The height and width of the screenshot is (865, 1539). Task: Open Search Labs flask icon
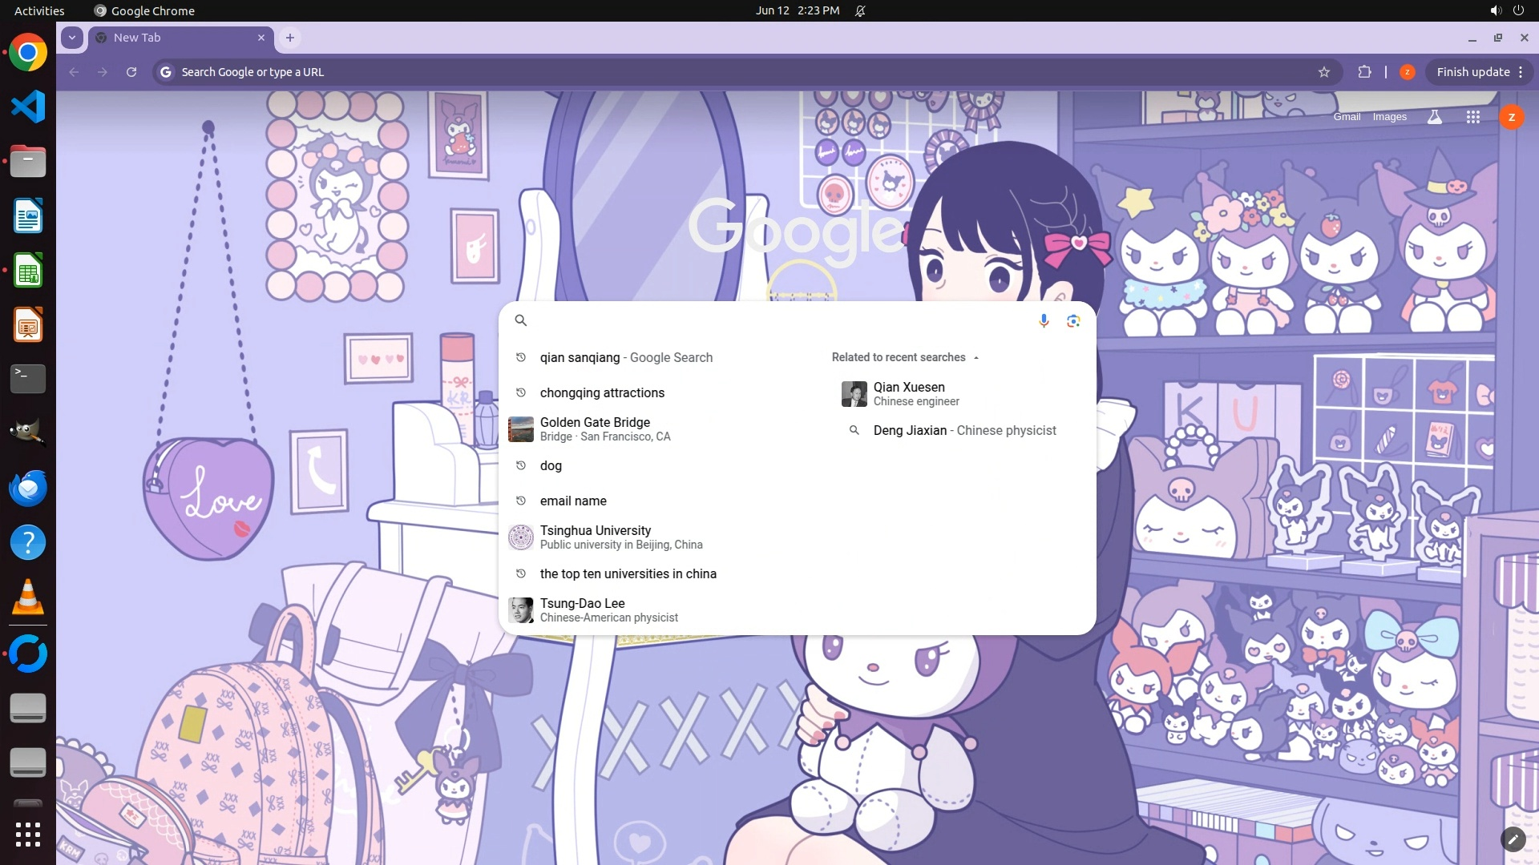[x=1435, y=117]
